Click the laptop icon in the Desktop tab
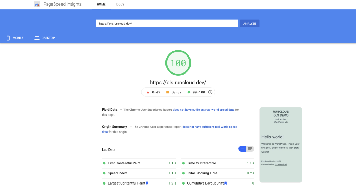The width and height of the screenshot is (356, 188). [37, 38]
